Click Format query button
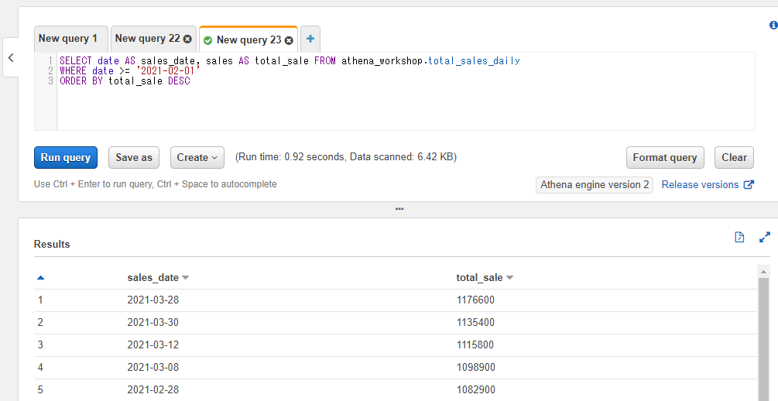Viewport: 778px width, 401px height. point(665,157)
